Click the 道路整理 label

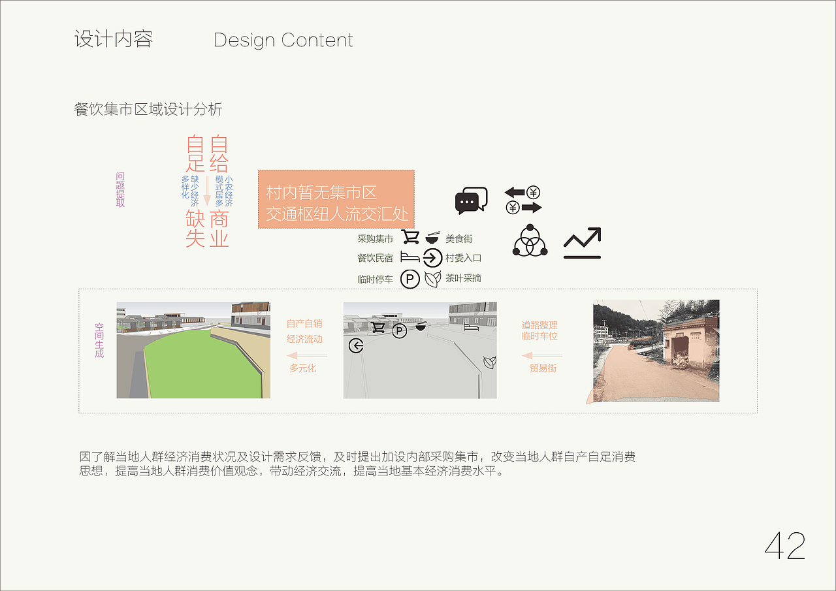click(x=539, y=325)
